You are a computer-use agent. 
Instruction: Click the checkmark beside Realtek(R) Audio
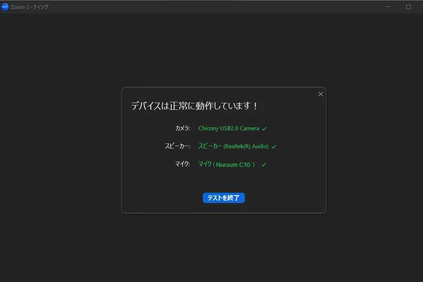[274, 147]
